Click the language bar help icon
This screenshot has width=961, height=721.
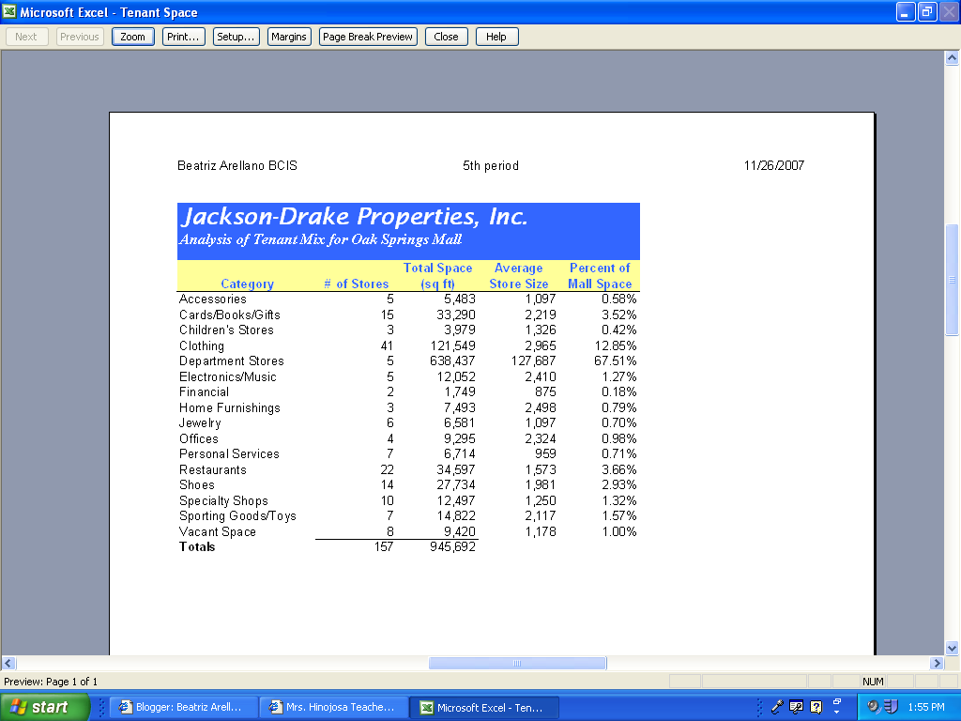click(x=816, y=707)
